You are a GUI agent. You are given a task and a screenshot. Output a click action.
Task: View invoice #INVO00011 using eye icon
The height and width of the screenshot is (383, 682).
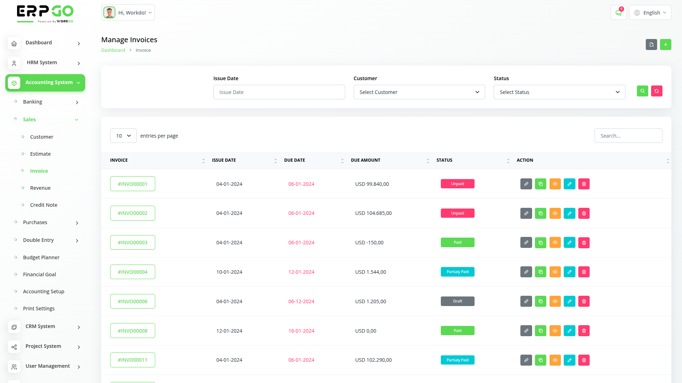coord(555,360)
